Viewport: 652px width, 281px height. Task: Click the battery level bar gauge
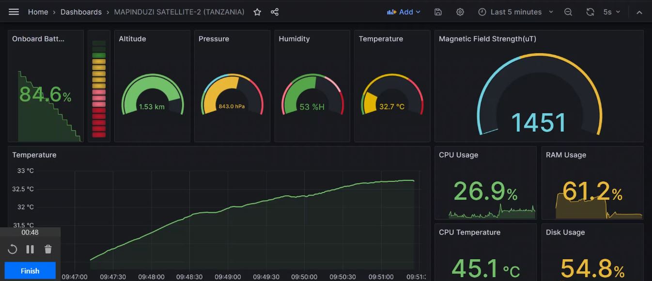[x=99, y=89]
